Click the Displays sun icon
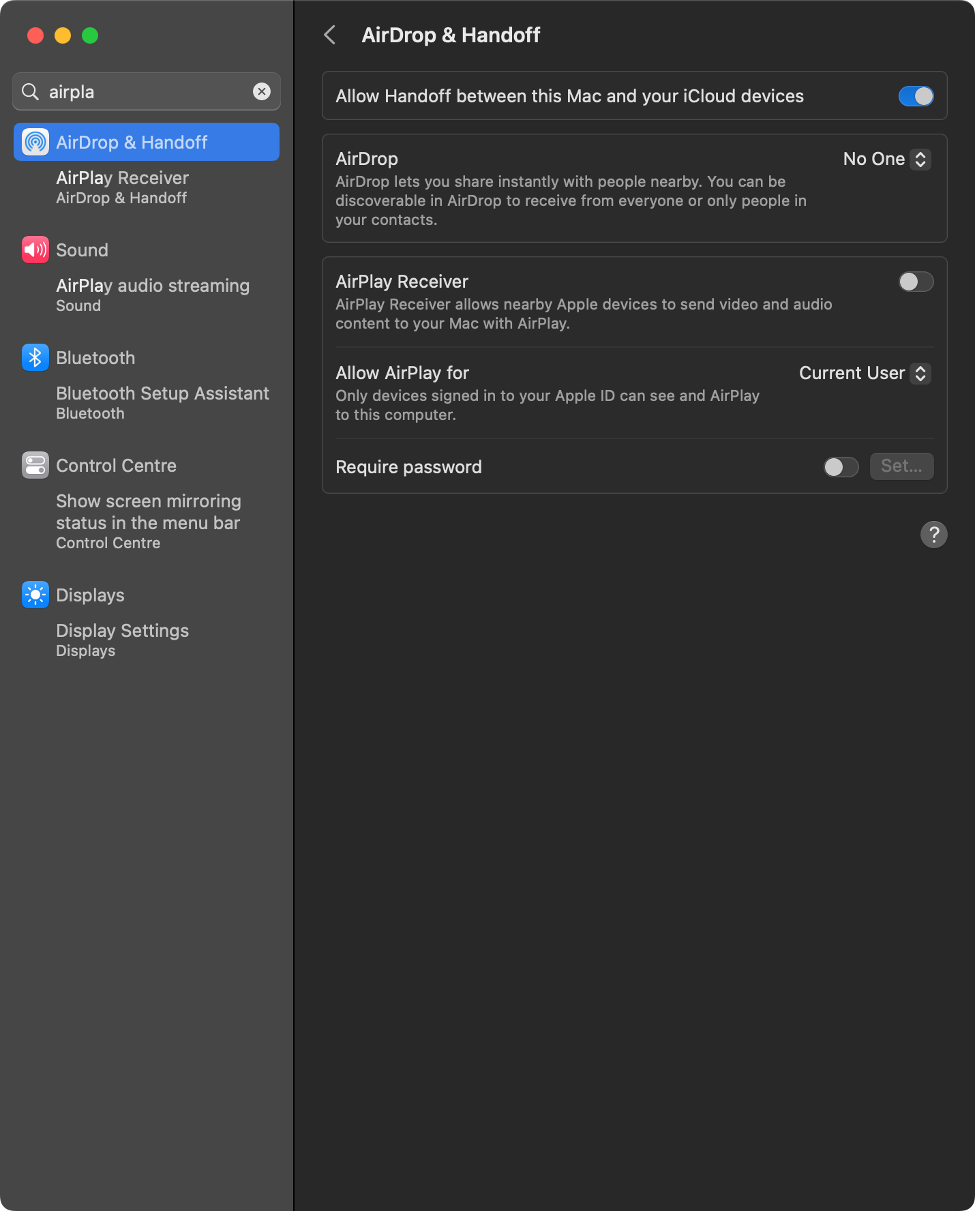The height and width of the screenshot is (1211, 975). click(35, 595)
